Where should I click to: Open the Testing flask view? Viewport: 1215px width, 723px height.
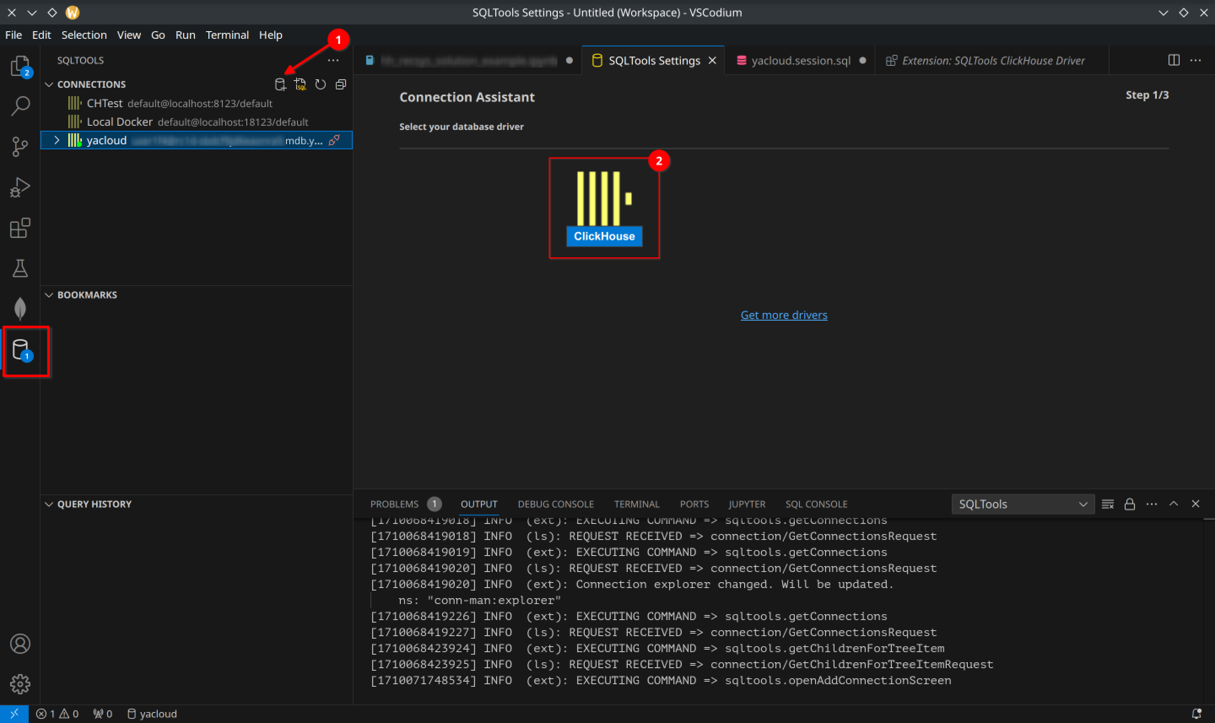coord(20,268)
